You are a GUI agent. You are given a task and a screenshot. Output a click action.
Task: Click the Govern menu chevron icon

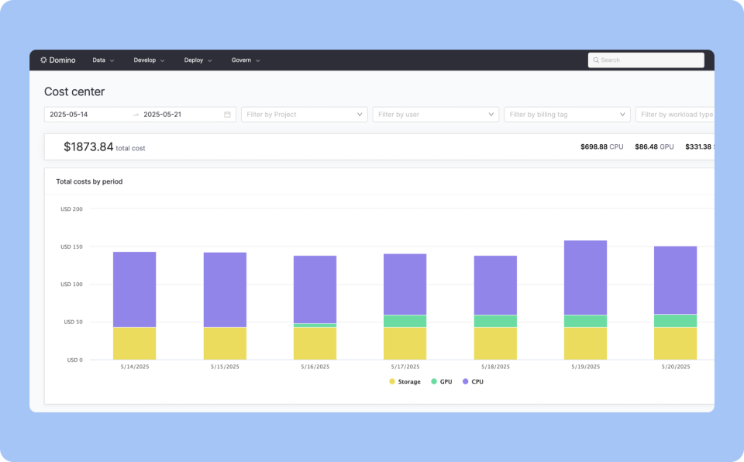[258, 60]
